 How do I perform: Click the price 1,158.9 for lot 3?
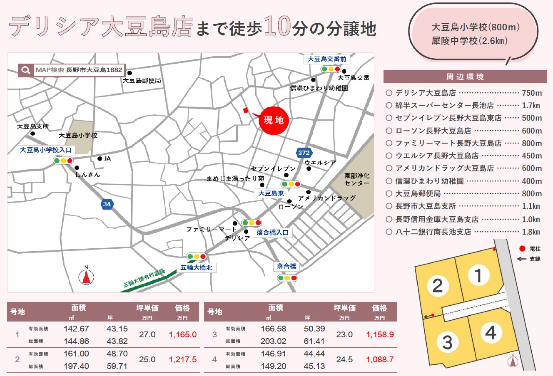[380, 334]
